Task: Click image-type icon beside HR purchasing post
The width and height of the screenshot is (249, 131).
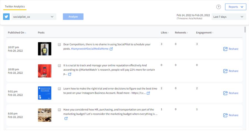Action: (x=59, y=110)
